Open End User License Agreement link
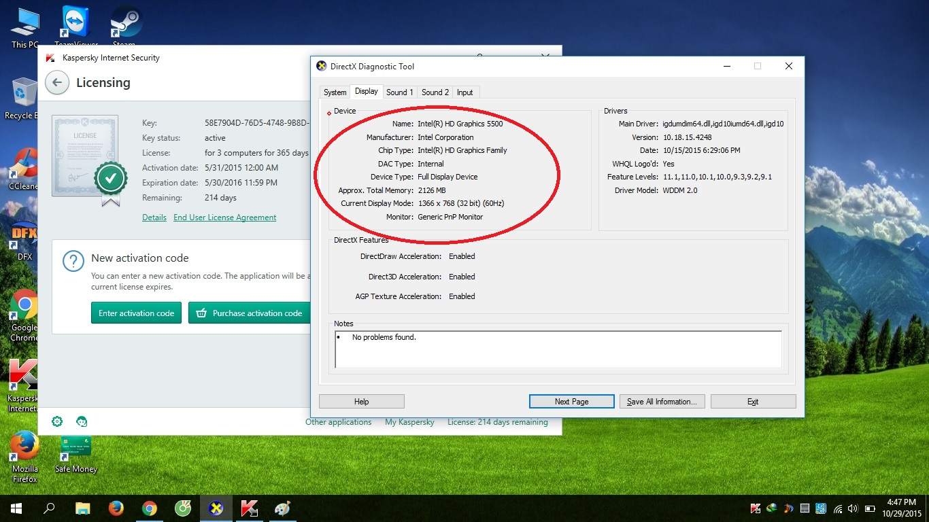The height and width of the screenshot is (522, 929). [x=225, y=217]
